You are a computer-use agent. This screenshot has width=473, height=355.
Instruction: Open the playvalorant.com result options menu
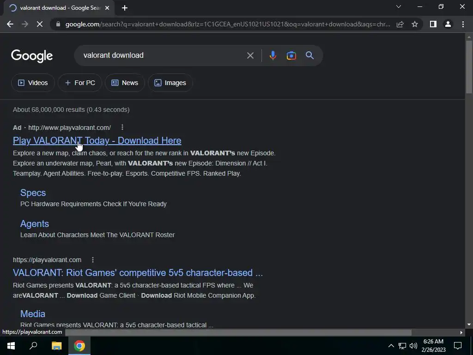click(x=92, y=260)
